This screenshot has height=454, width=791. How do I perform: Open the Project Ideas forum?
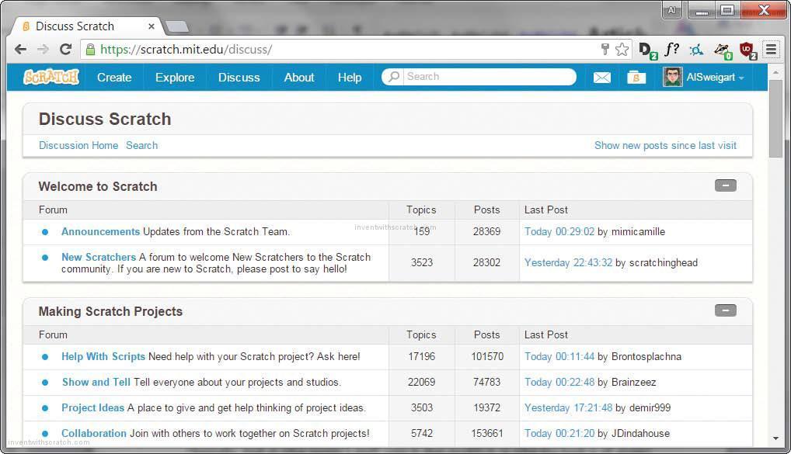tap(92, 407)
